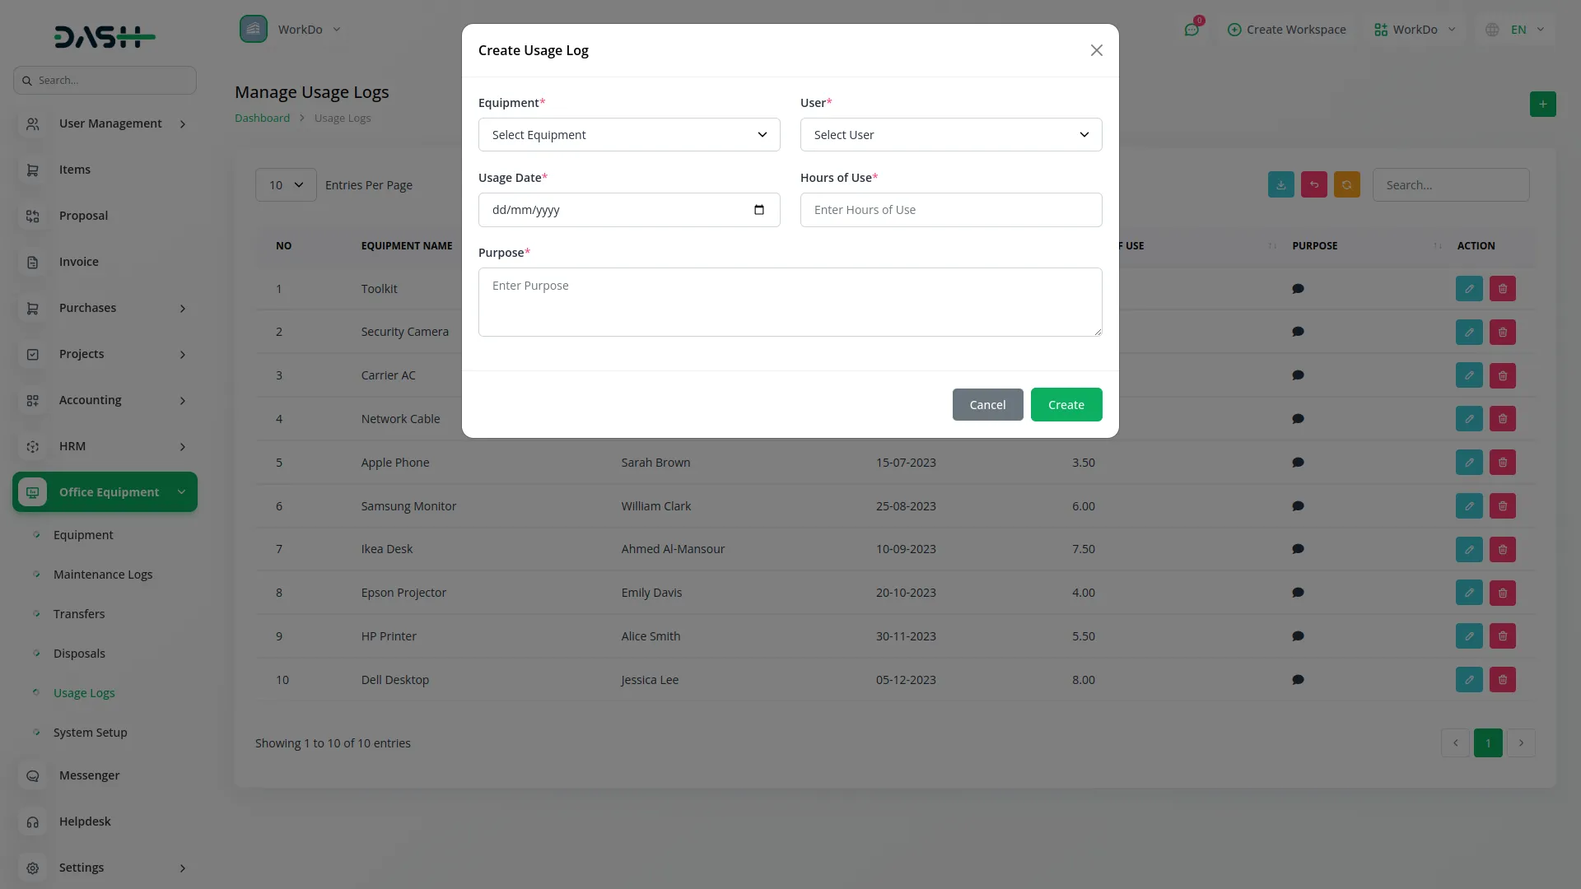Open the Select User dropdown

click(950, 135)
